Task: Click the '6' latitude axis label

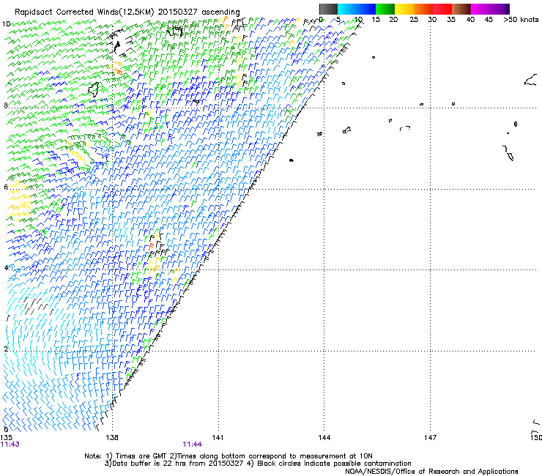Action: 6,187
